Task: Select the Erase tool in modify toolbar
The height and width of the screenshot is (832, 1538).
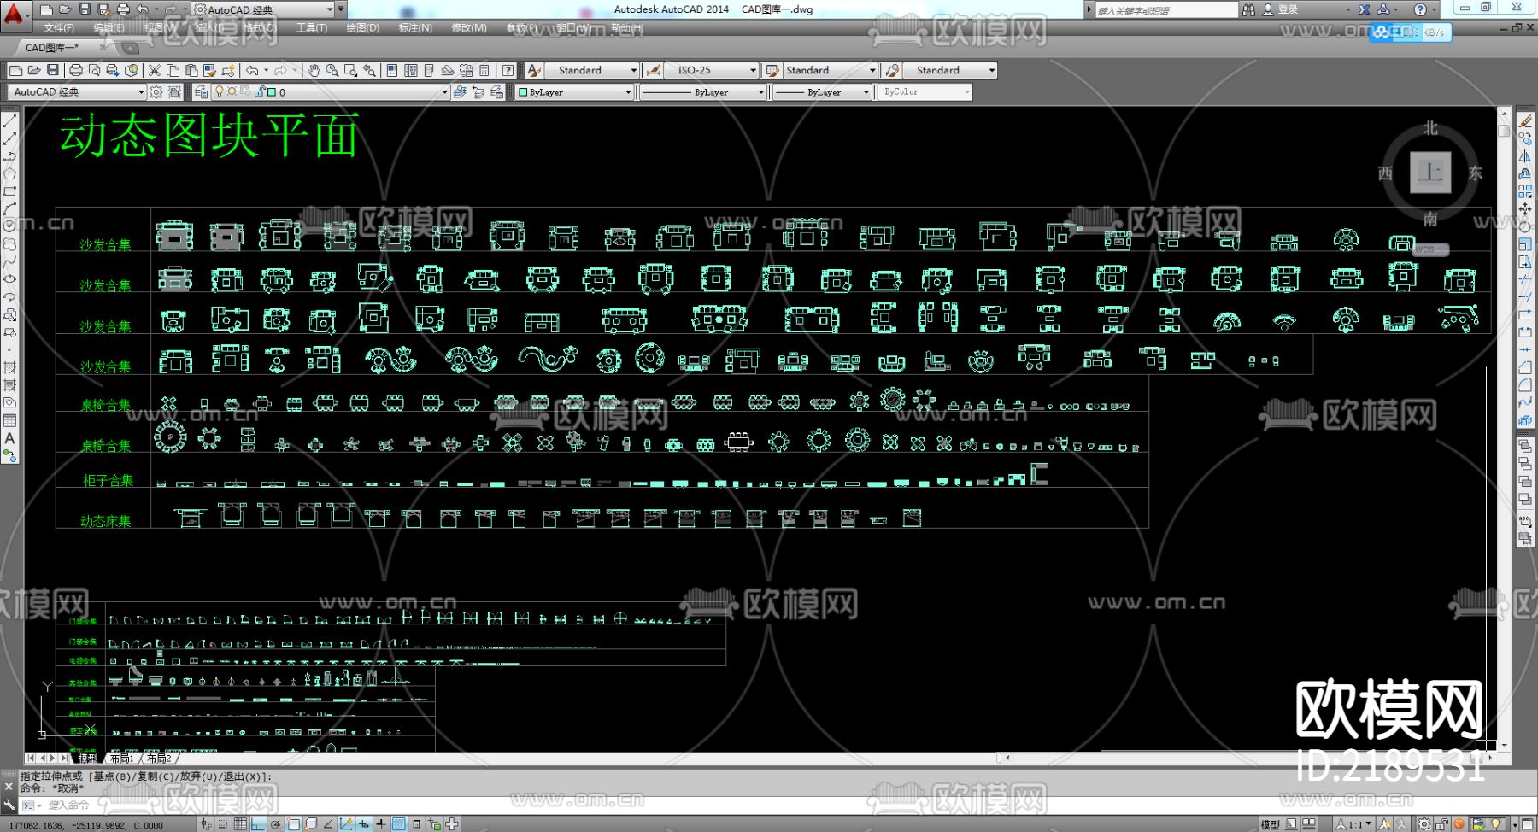Action: [x=1526, y=121]
